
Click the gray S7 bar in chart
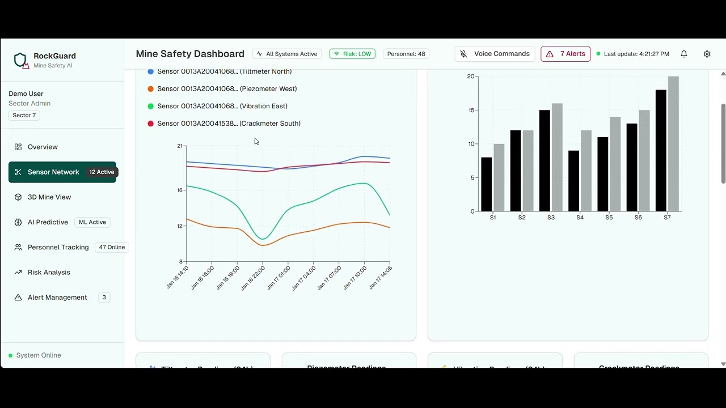coord(673,144)
